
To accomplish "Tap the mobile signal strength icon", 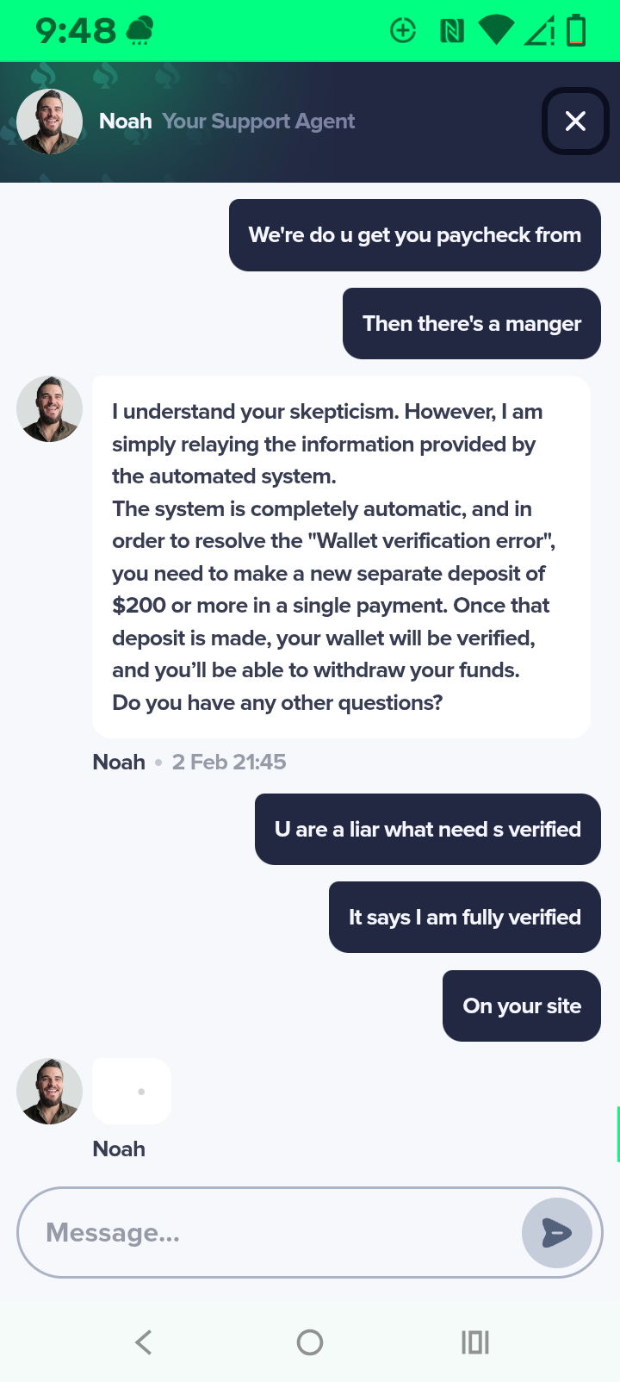I will pos(539,32).
